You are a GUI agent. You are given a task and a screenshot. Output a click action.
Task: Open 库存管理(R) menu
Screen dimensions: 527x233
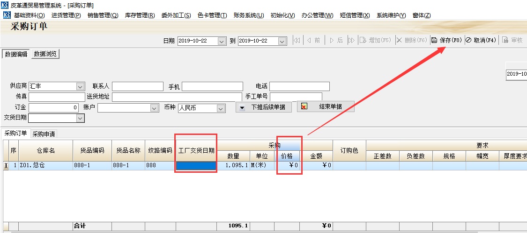tap(140, 15)
